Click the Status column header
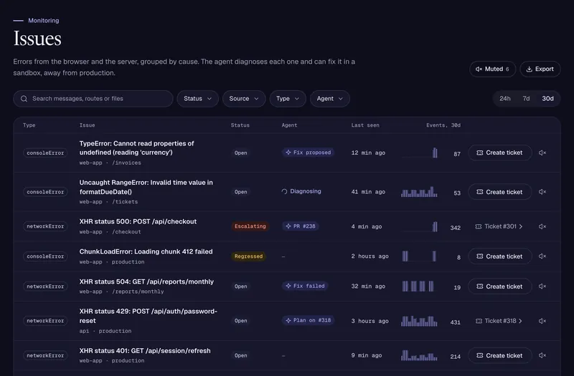 240,125
